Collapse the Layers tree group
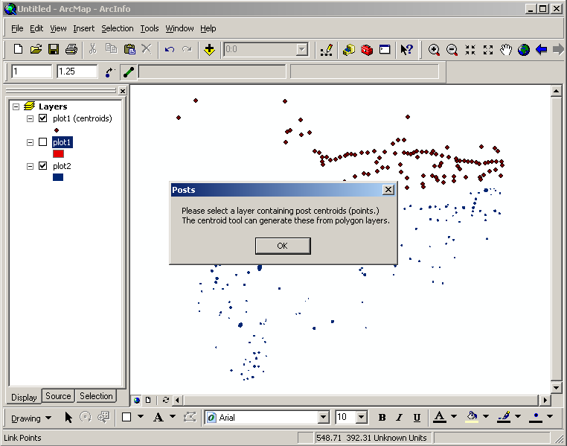 coord(16,106)
